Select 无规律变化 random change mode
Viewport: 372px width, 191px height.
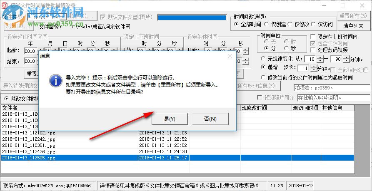click(277, 59)
